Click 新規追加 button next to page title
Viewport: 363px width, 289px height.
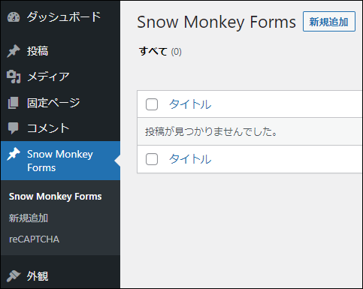(329, 22)
